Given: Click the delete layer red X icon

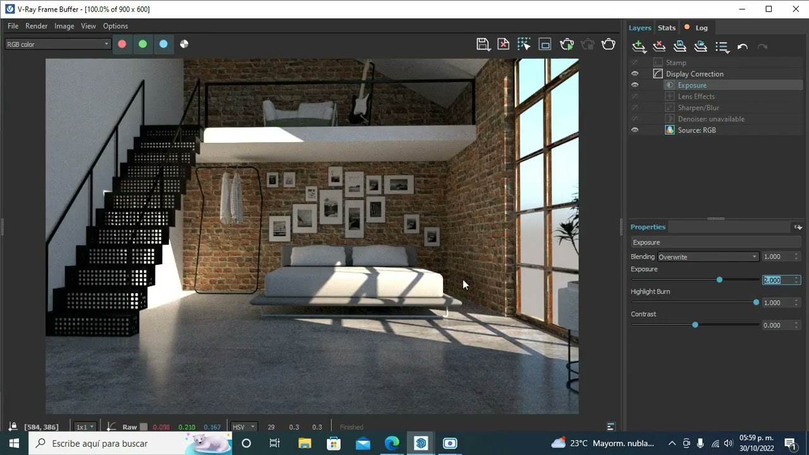Looking at the screenshot, I should pos(659,47).
